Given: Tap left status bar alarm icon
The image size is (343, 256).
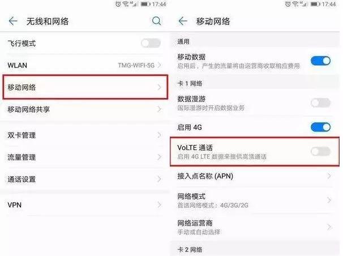Looking at the screenshot, I should [118, 4].
